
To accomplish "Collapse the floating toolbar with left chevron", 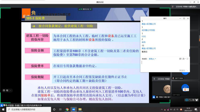I will tap(11, 90).
